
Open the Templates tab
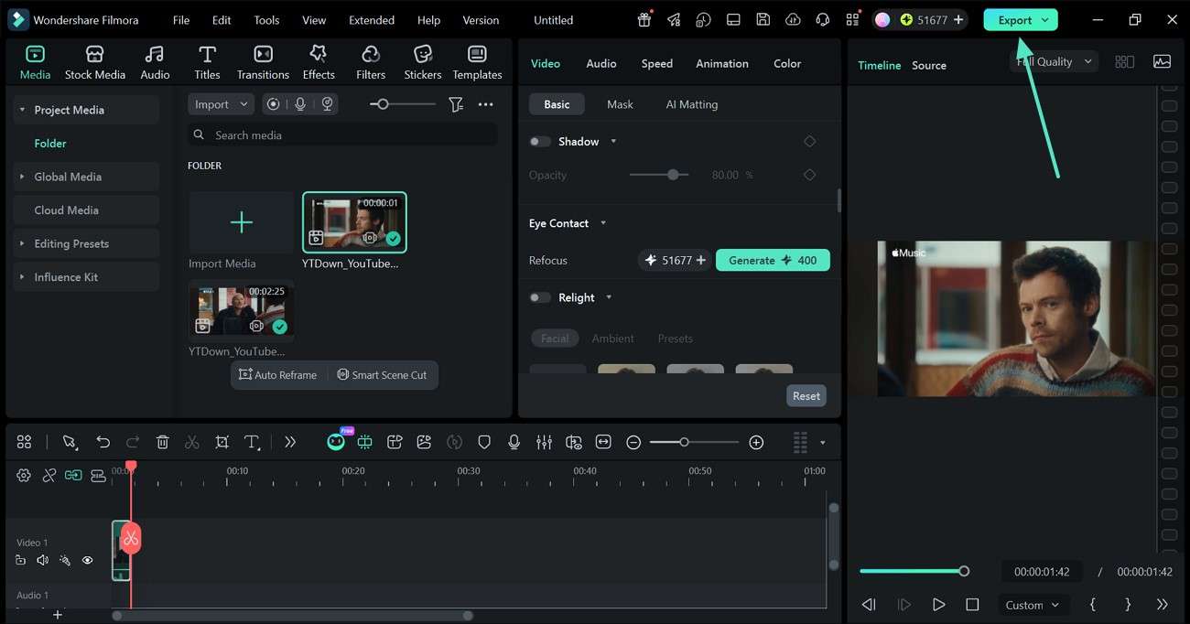(477, 62)
